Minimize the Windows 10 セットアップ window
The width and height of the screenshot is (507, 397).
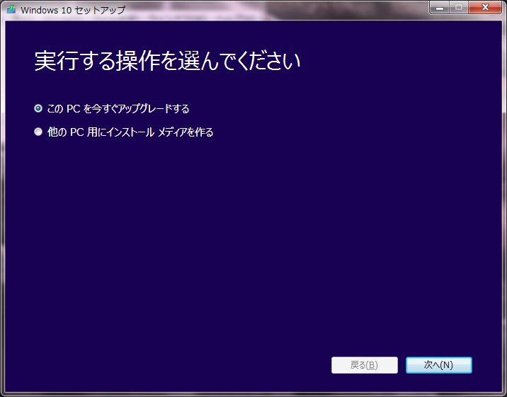tap(440, 7)
